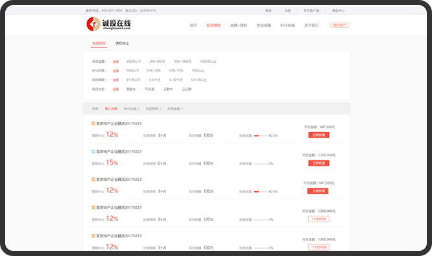This screenshot has width=432, height=256.
Task: Select 全部 in the 项目金额 filter row
Action: (115, 62)
